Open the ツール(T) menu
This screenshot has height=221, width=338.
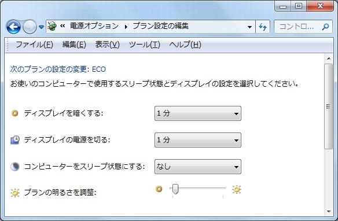click(145, 45)
